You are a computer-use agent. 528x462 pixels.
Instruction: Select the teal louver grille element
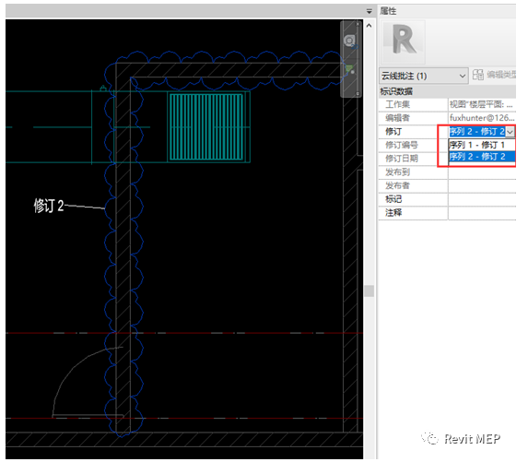coord(206,127)
